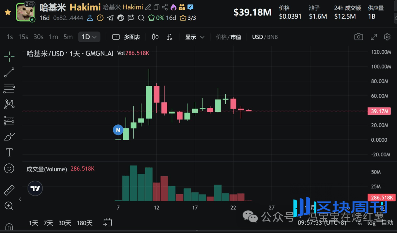Image resolution: width=397 pixels, height=233 pixels.
Task: Expand the 1D timeframe dropdown
Action: tap(89, 37)
